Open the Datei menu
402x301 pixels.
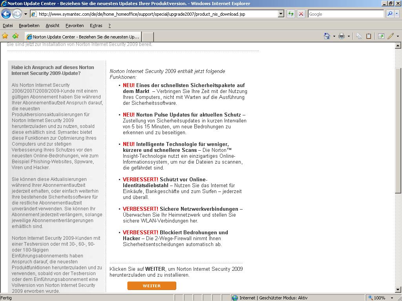(x=8, y=26)
